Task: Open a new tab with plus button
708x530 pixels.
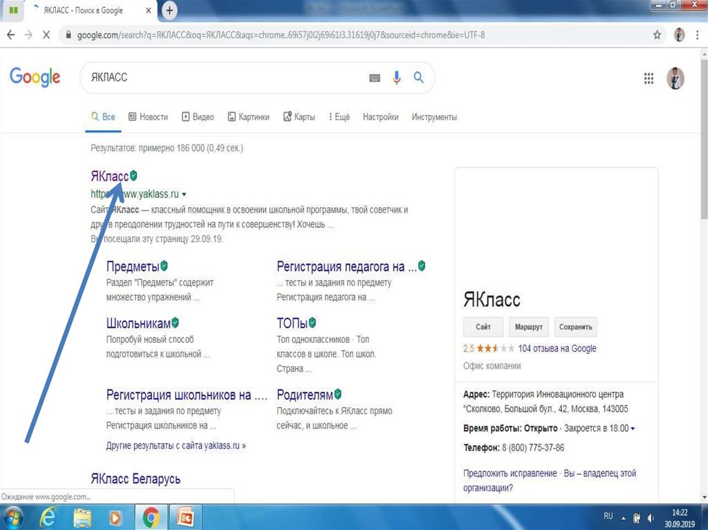Action: (x=169, y=10)
